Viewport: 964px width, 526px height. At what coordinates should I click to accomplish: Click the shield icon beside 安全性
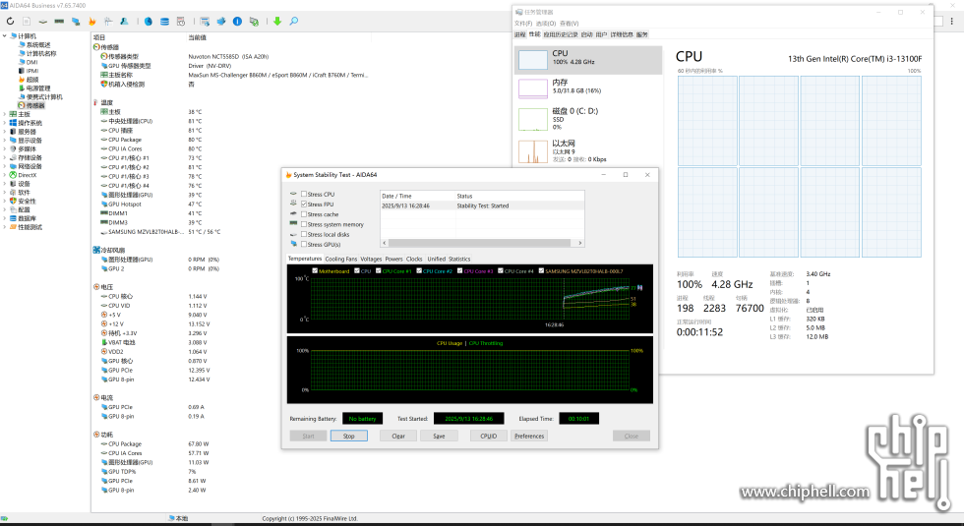(13, 201)
